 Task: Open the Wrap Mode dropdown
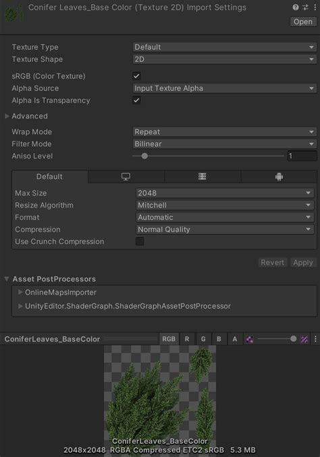click(x=225, y=131)
